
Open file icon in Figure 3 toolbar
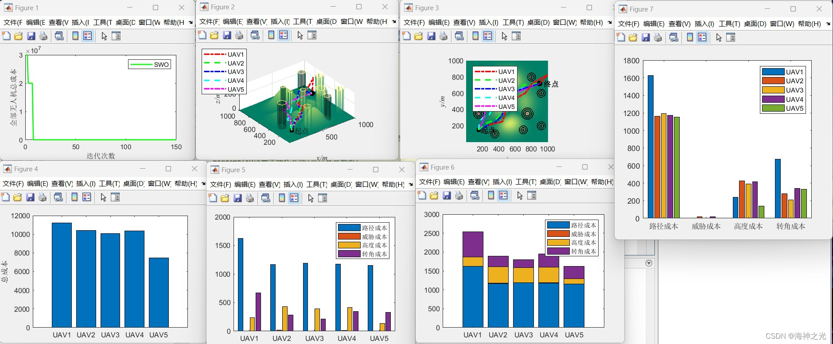[x=418, y=36]
